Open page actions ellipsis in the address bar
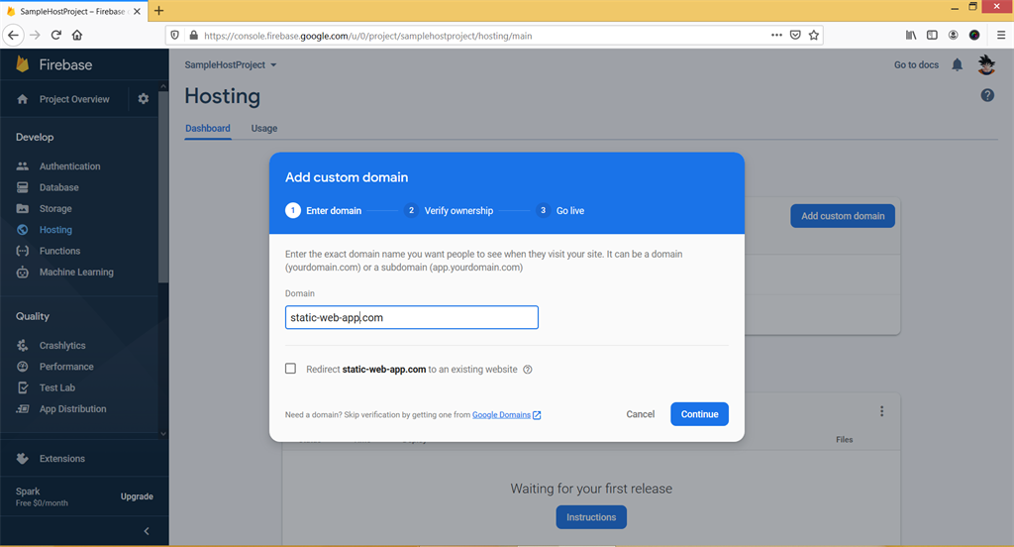Image resolution: width=1014 pixels, height=547 pixels. (x=776, y=35)
